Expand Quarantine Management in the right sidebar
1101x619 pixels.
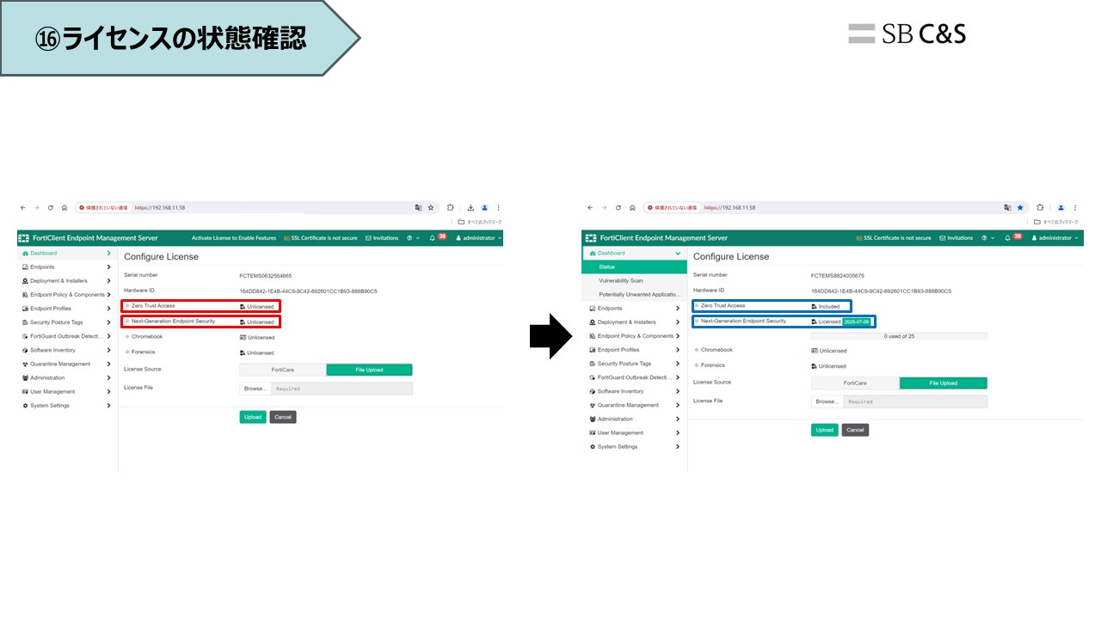pyautogui.click(x=678, y=405)
